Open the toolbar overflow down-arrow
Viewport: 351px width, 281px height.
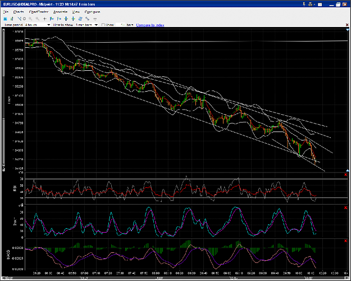point(95,19)
